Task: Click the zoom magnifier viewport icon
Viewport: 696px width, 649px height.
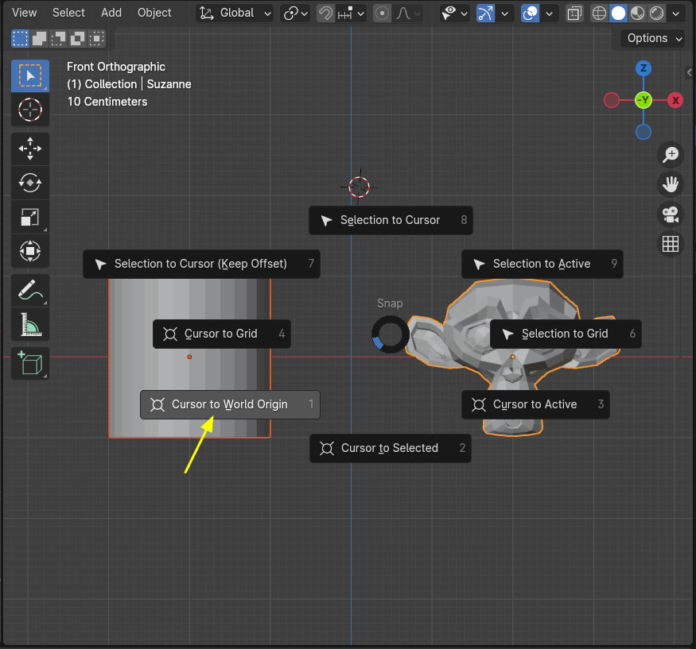Action: coord(671,155)
